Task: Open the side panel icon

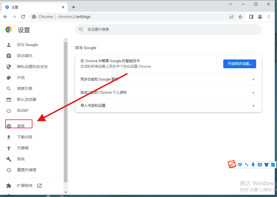Action: pyautogui.click(x=251, y=17)
